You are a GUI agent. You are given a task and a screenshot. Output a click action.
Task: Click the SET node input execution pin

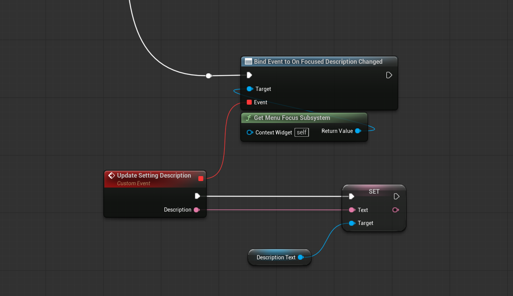coord(351,196)
